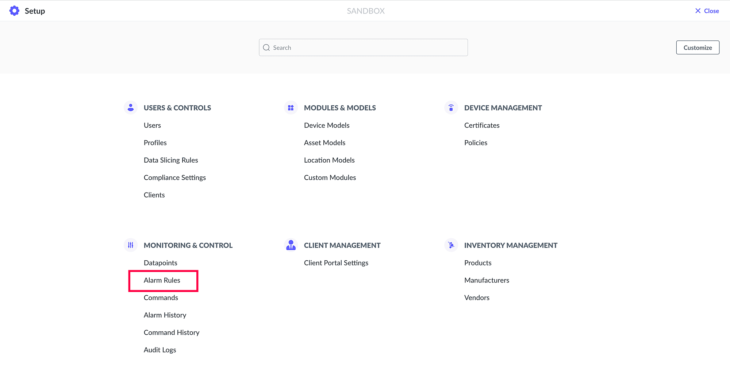Open Alarm Rules settings
This screenshot has width=730, height=366.
[x=162, y=280]
